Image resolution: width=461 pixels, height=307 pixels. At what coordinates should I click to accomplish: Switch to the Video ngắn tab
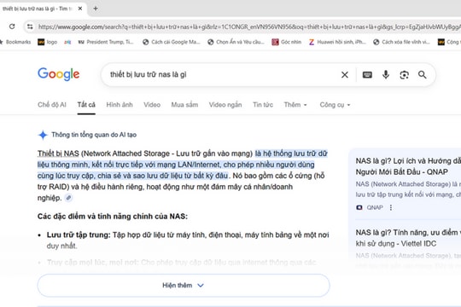[225, 105]
